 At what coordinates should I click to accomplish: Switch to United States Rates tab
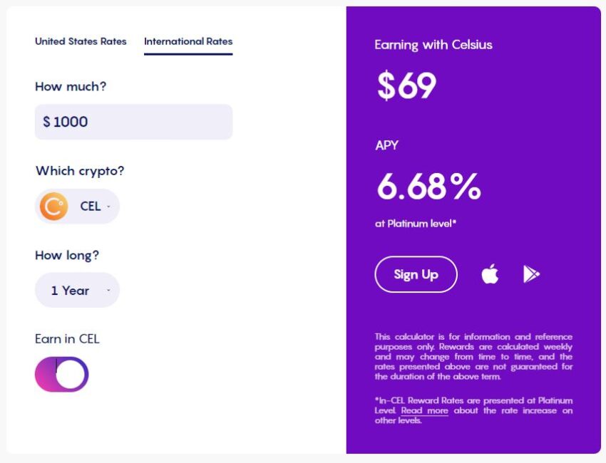point(81,41)
